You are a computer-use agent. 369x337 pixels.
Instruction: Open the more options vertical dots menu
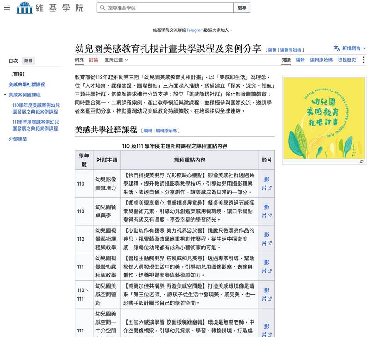[x=363, y=60]
